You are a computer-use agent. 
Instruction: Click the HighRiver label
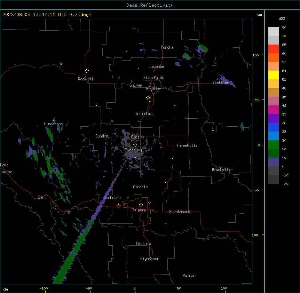[150, 259]
